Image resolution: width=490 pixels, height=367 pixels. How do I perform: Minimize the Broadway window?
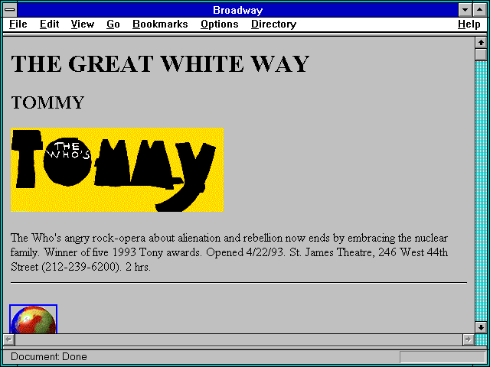click(465, 10)
